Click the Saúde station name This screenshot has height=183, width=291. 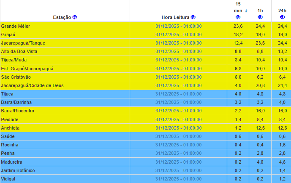[x=8, y=136]
